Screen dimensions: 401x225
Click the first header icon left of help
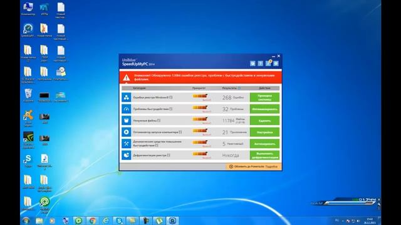pos(253,63)
